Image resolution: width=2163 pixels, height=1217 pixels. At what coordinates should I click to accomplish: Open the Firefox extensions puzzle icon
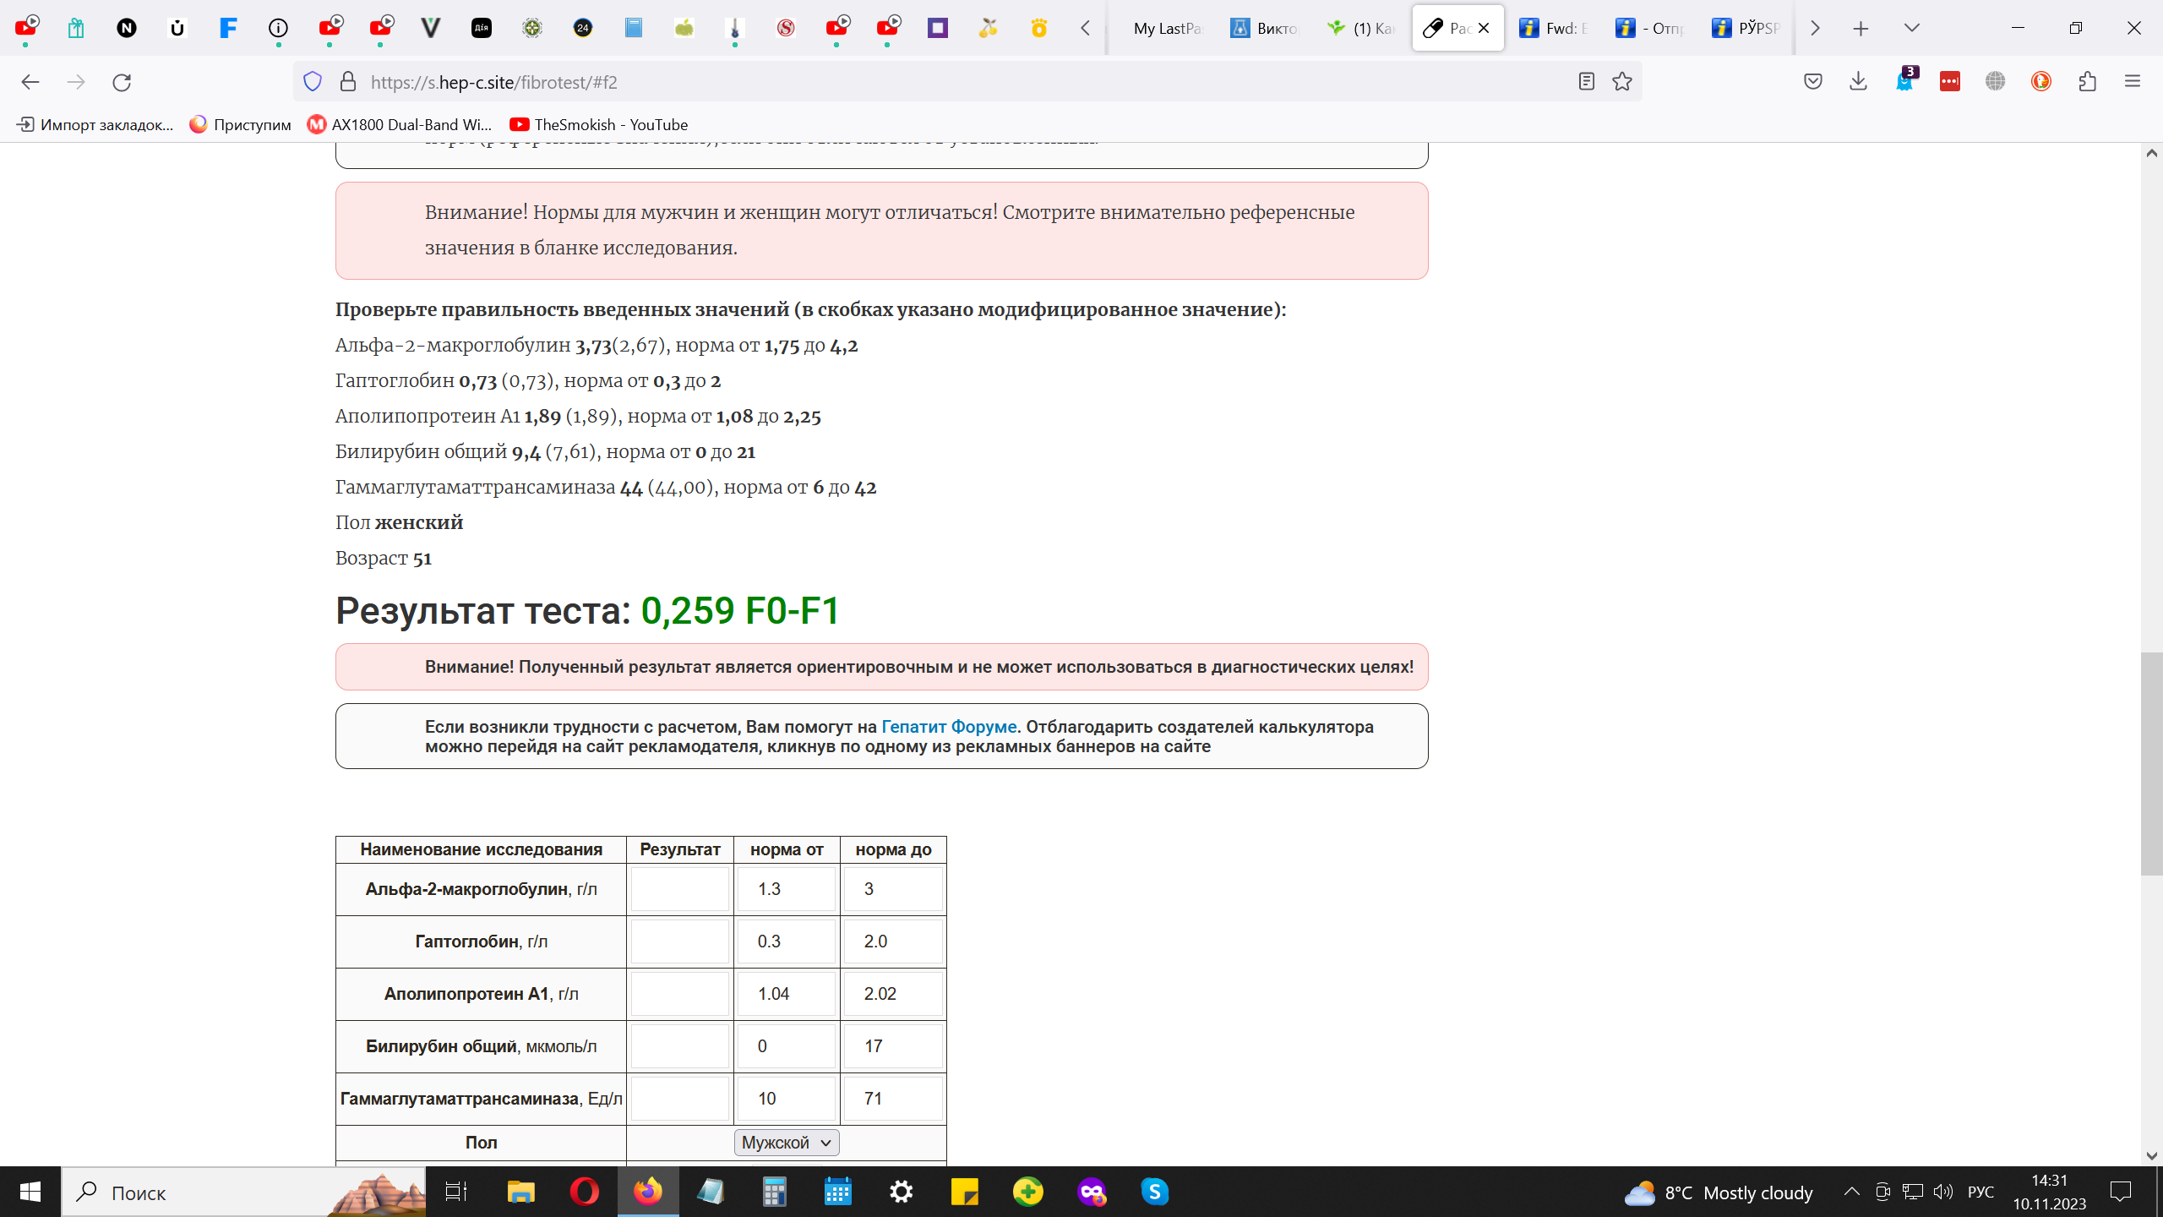2087,82
